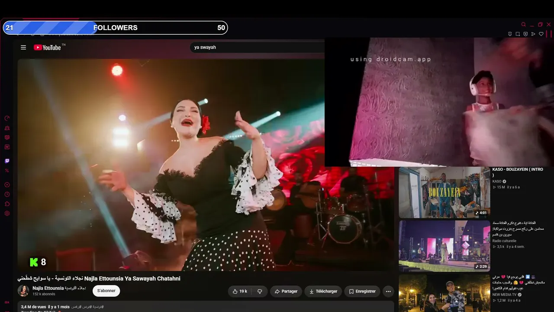Viewport: 554px width, 312px height.
Task: Open the sidebar icon below the speedometer
Action: point(7,128)
